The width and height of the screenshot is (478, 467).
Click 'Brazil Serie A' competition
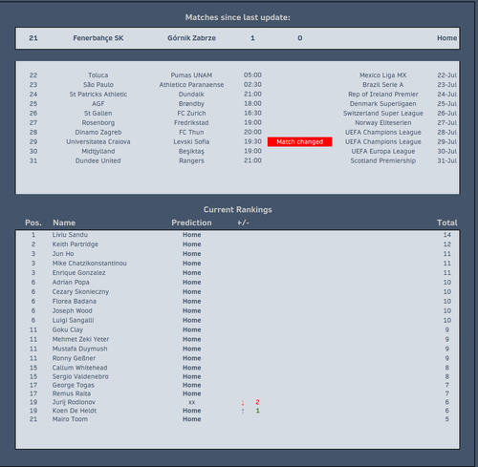coord(383,85)
